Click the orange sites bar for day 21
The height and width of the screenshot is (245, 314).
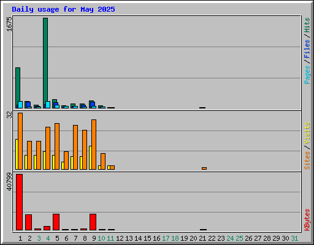(204, 168)
